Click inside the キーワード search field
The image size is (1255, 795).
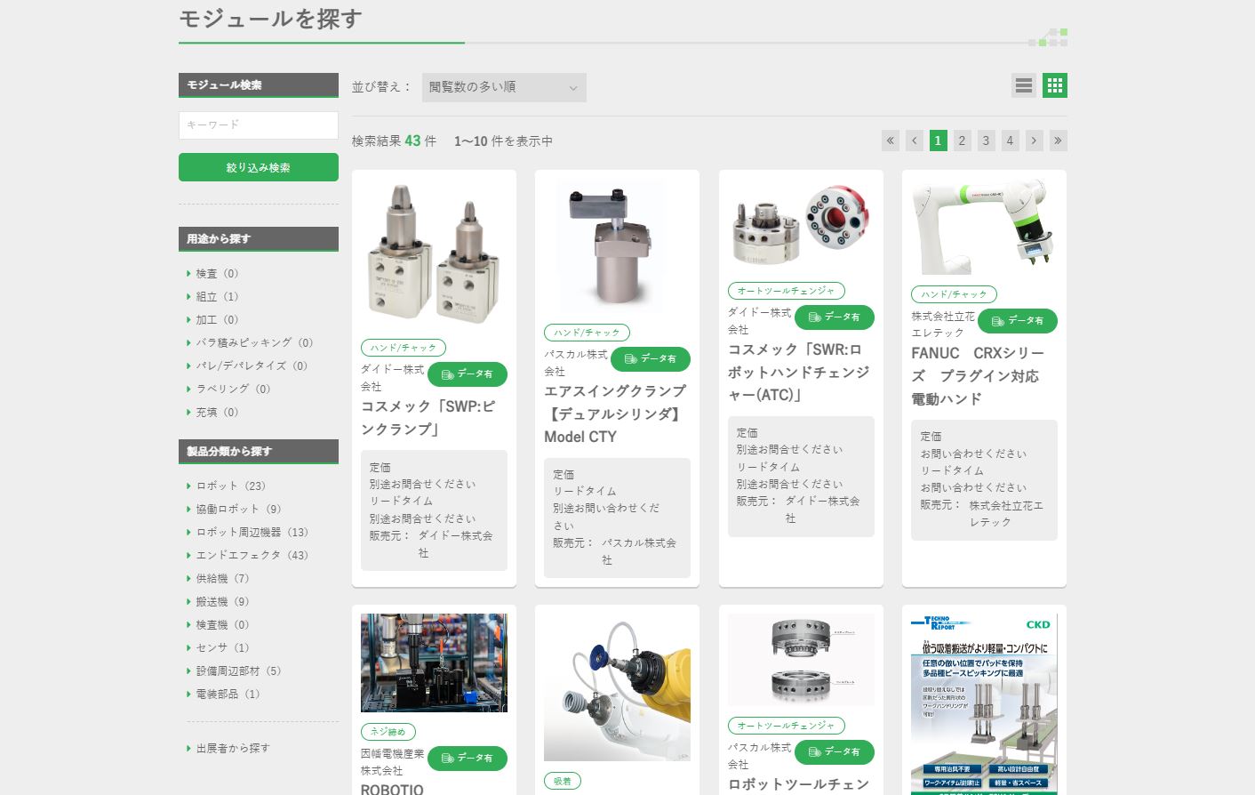pyautogui.click(x=258, y=125)
